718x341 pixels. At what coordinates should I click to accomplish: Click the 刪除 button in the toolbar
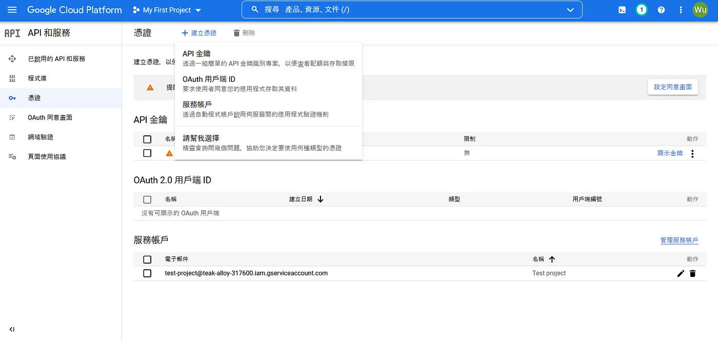(244, 33)
